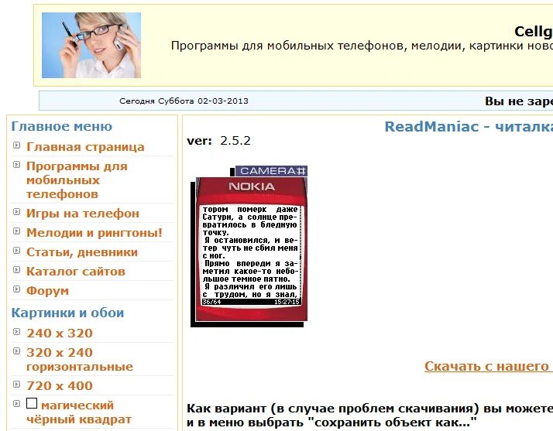Click the date text Сегодня Суббота 02-03-2013
Viewport: 553px width, 431px height.
pos(184,101)
